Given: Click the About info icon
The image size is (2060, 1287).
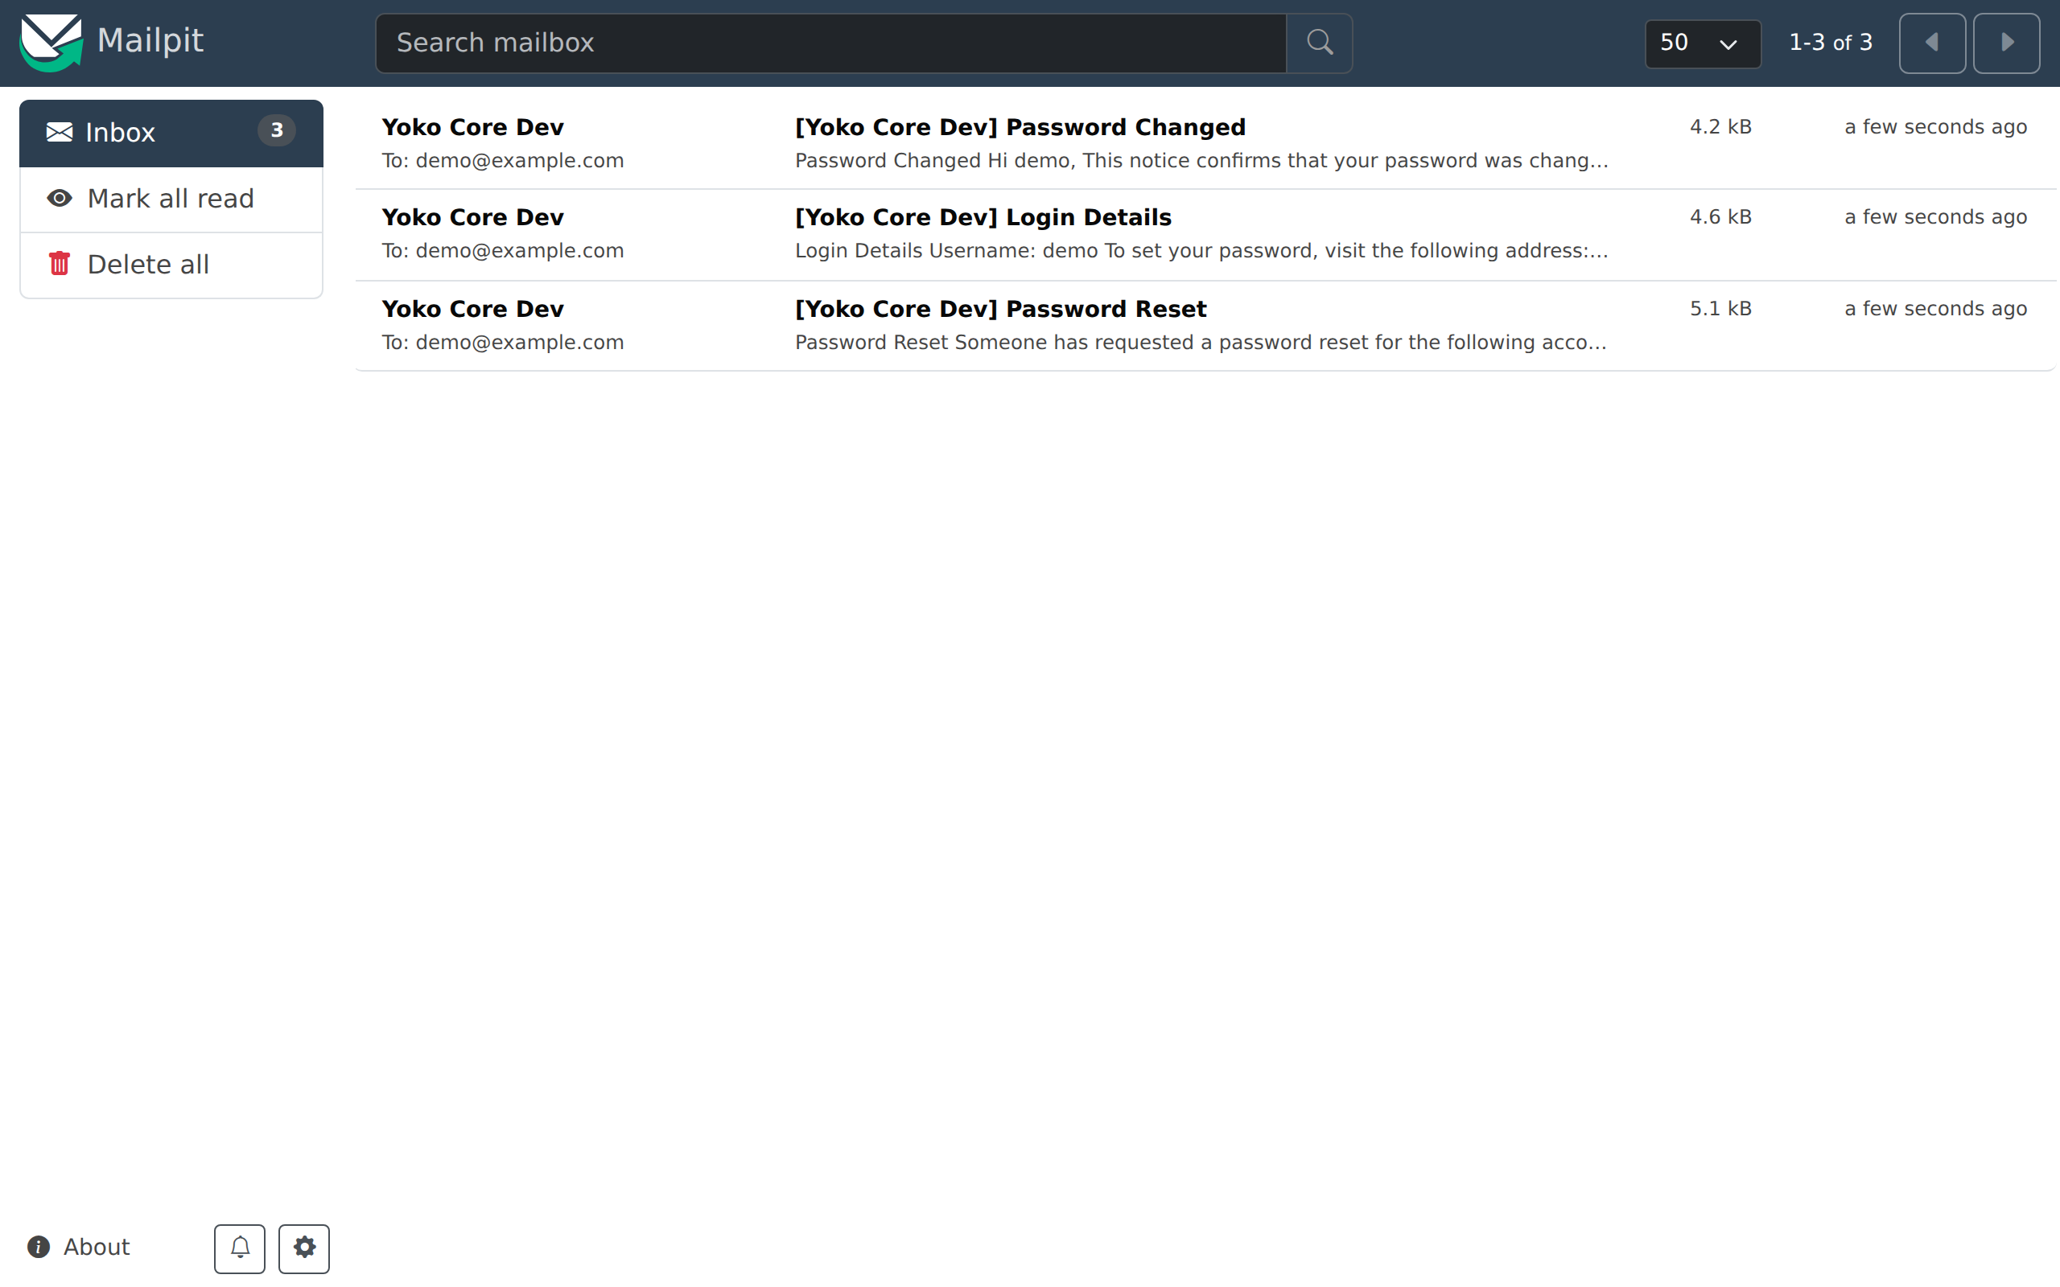Looking at the screenshot, I should click(x=39, y=1247).
